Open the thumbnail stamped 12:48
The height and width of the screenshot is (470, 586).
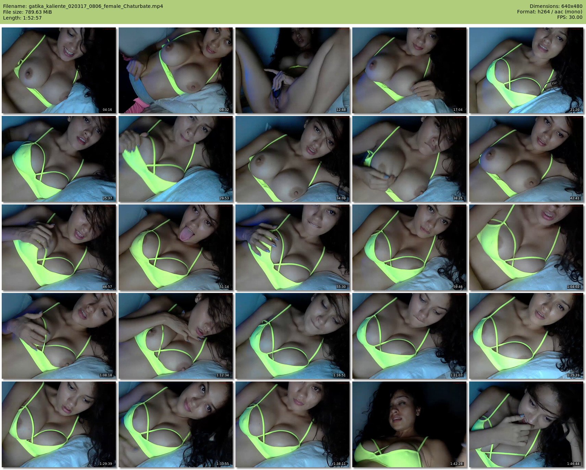point(293,70)
